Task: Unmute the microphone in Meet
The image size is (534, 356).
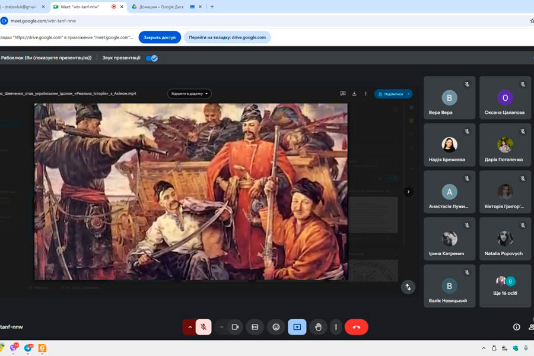Action: (204, 327)
